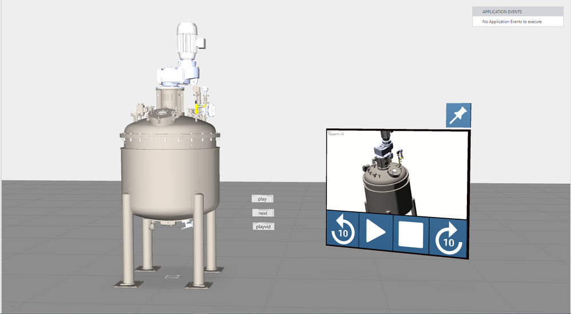Rewind the video 10 seconds
The height and width of the screenshot is (314, 571).
(343, 230)
